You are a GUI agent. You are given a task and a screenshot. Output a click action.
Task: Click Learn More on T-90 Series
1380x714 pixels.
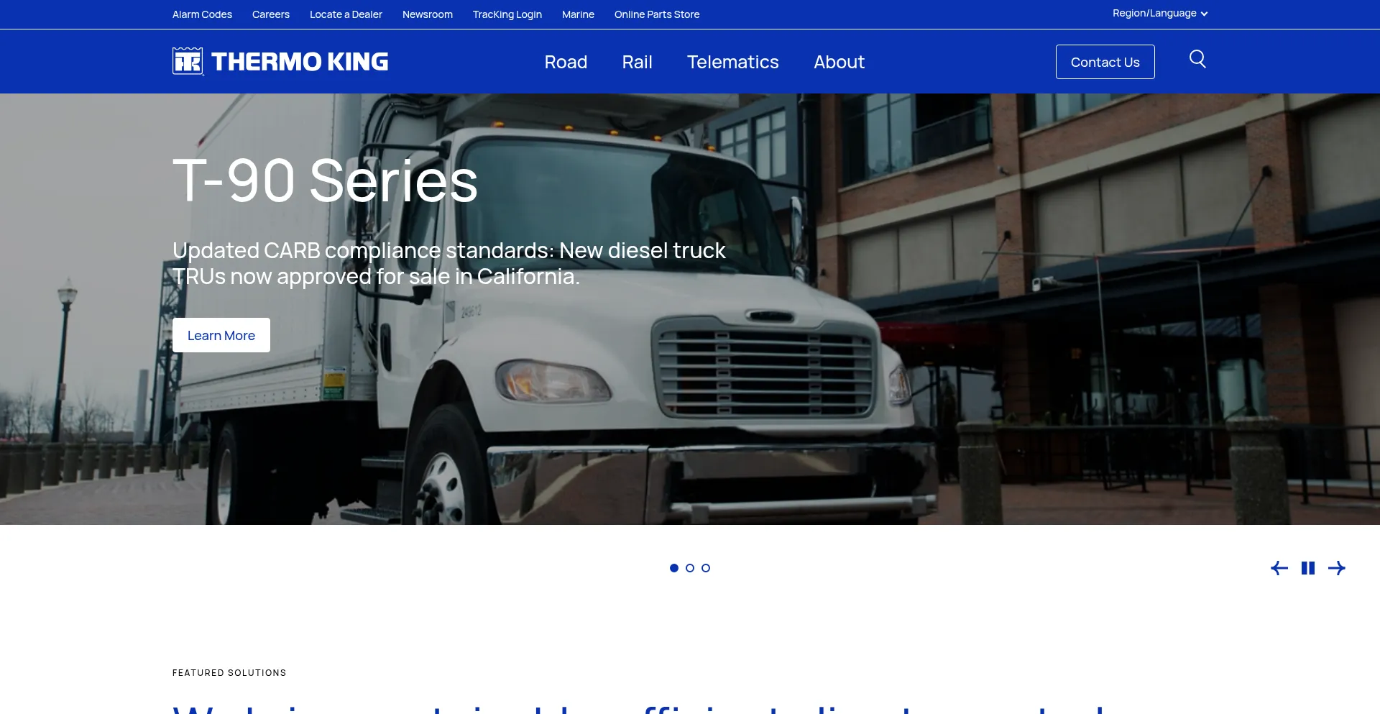221,335
